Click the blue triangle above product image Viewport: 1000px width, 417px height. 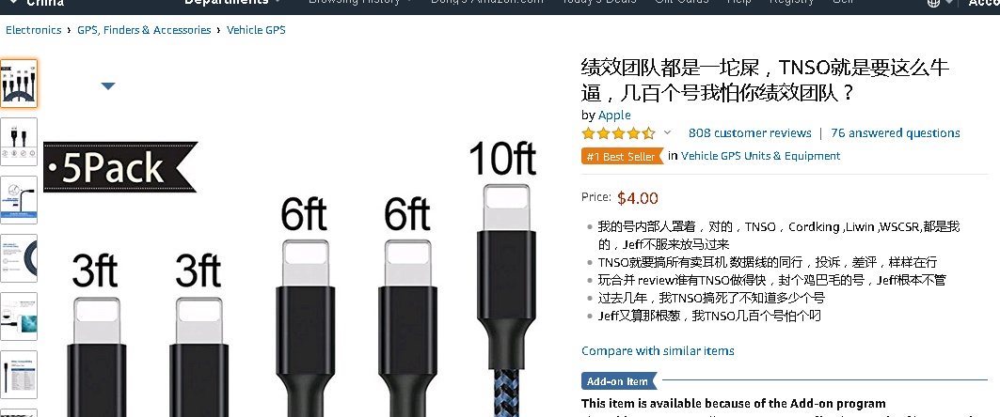coord(108,86)
